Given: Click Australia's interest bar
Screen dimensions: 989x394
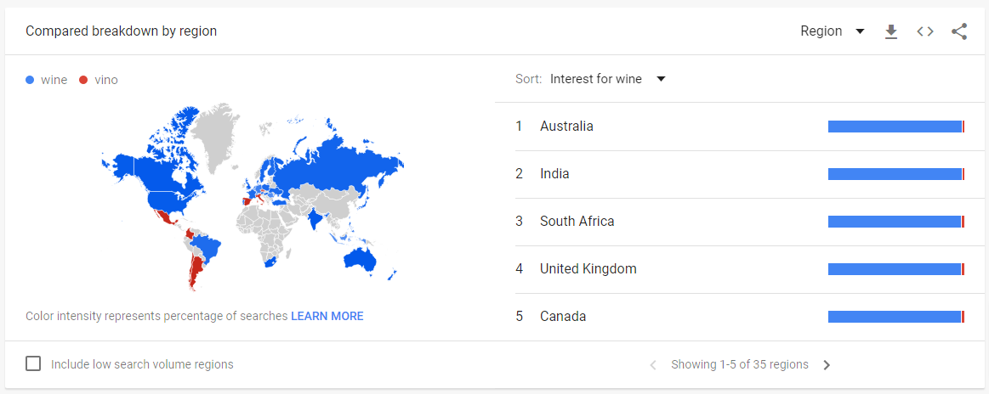Looking at the screenshot, I should click(895, 127).
